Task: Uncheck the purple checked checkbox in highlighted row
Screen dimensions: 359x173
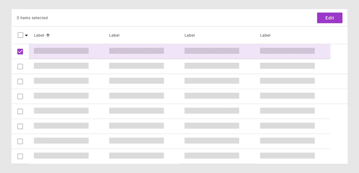Action: click(x=20, y=51)
